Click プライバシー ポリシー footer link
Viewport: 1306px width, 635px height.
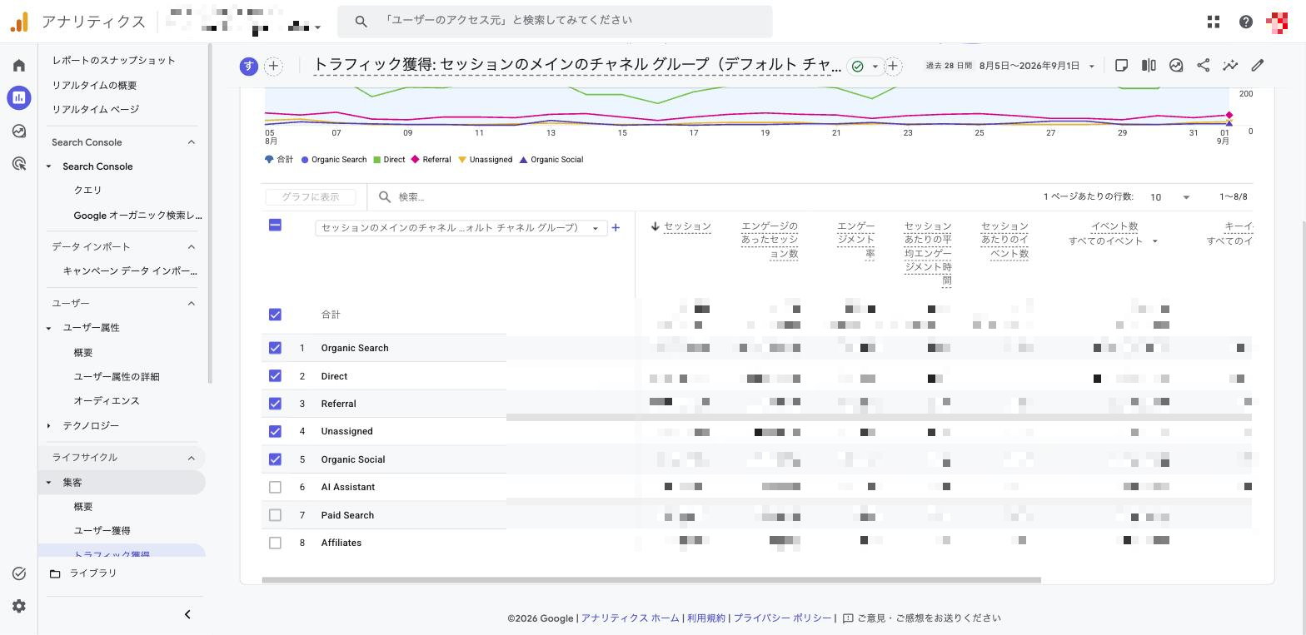pyautogui.click(x=782, y=618)
